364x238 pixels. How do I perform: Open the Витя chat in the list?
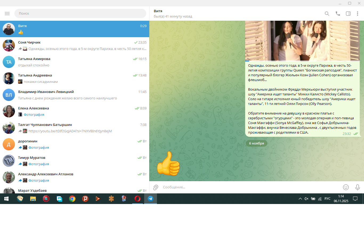75,29
